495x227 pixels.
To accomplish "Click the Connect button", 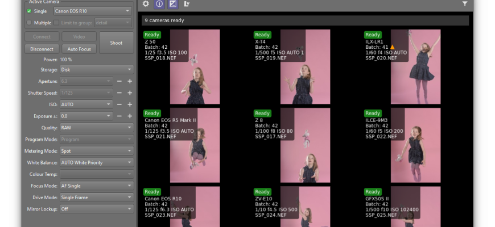I will (42, 36).
